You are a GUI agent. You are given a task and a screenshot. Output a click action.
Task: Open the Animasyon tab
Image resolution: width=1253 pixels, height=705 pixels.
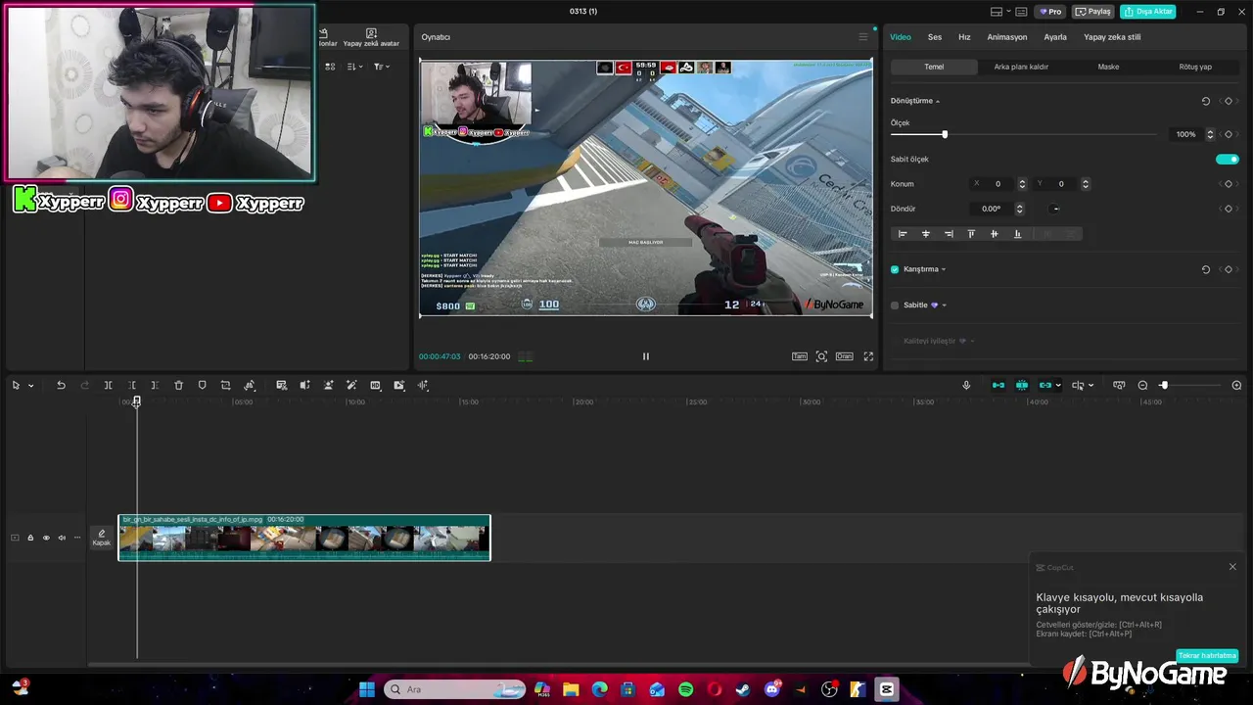(1007, 37)
